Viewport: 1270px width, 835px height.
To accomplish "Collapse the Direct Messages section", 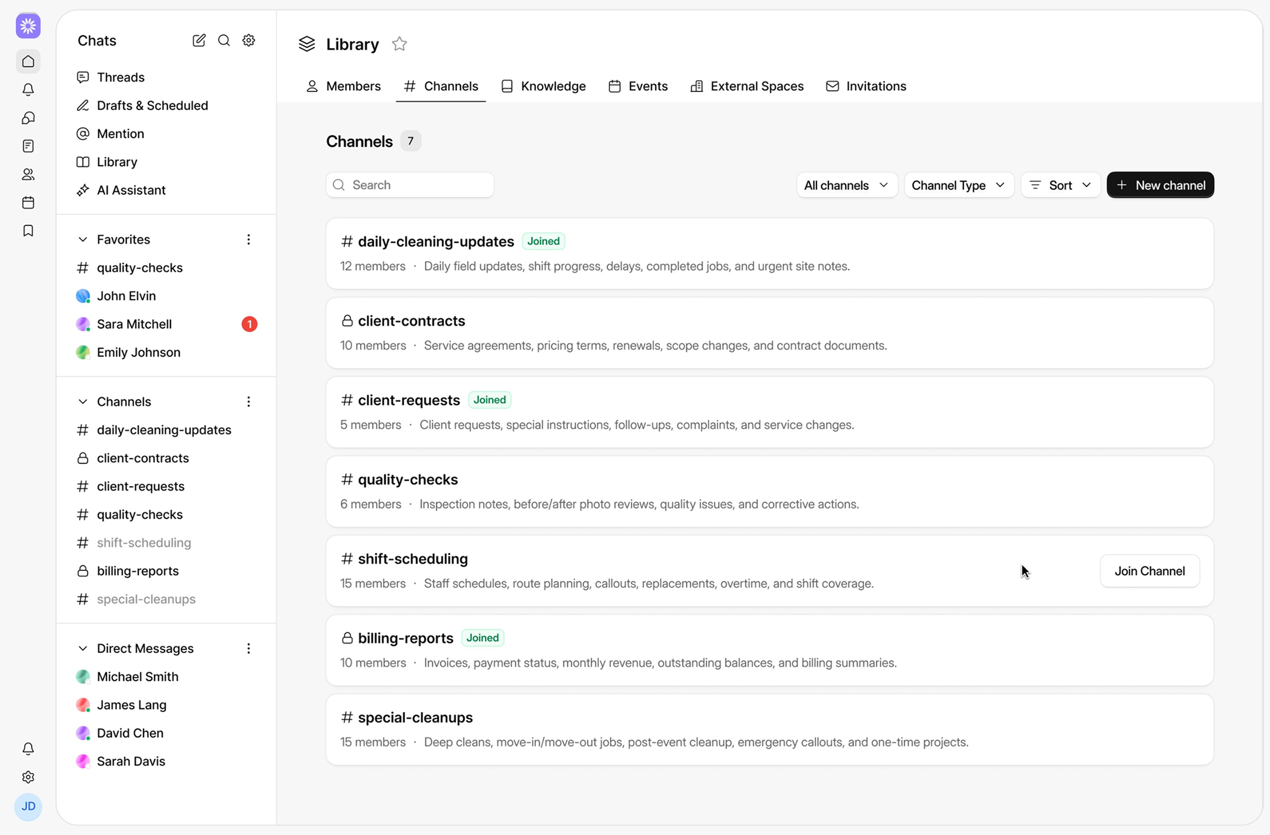I will [x=83, y=648].
